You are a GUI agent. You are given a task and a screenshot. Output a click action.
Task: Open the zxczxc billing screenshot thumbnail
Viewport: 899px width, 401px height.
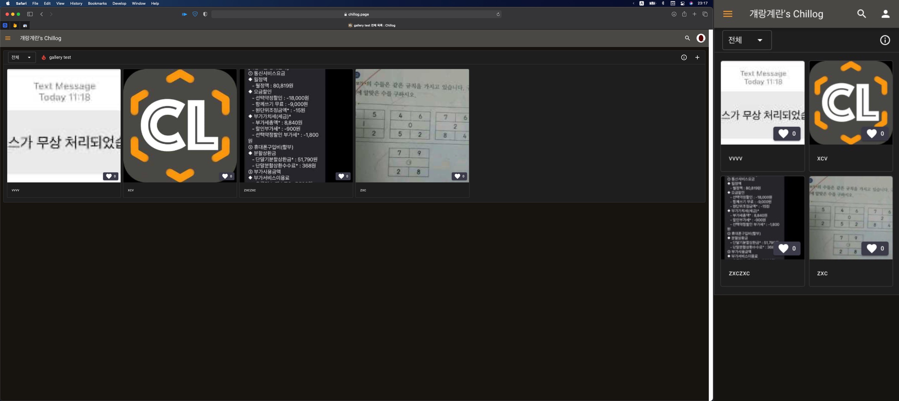295,126
